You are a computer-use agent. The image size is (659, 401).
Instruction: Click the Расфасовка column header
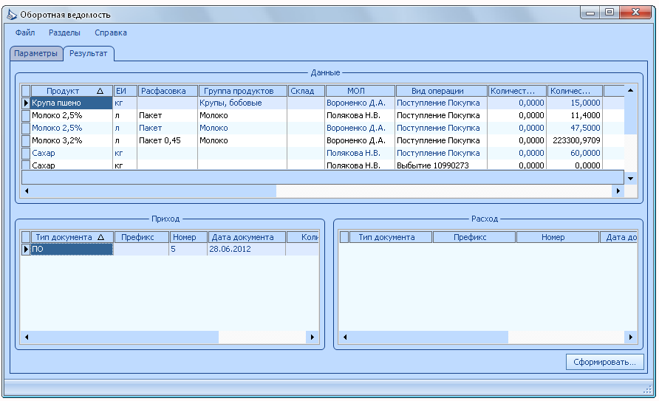tap(168, 91)
